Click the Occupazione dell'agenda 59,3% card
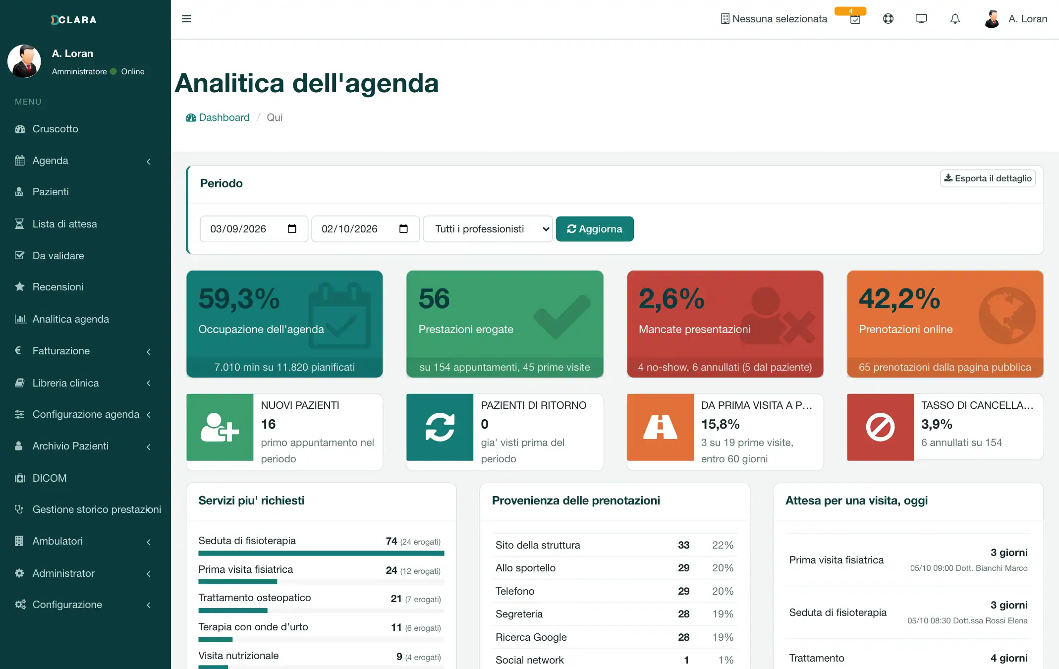This screenshot has height=669, width=1059. 284,324
